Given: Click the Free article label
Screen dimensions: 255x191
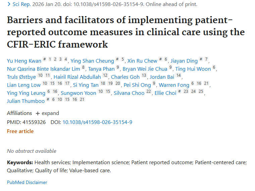Looking at the screenshot, I should [20, 131].
